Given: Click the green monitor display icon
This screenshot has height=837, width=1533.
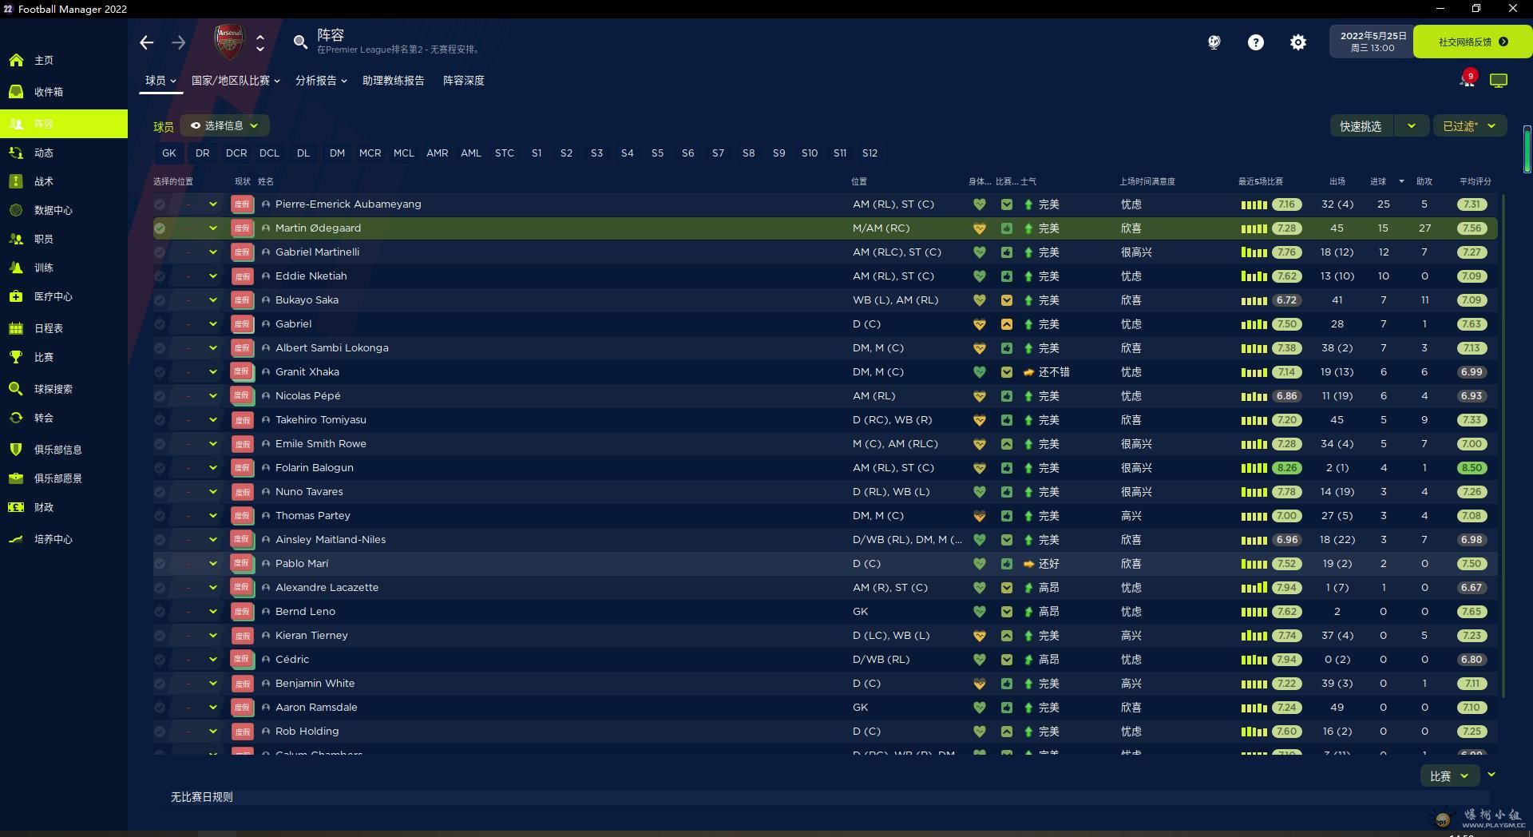Looking at the screenshot, I should pyautogui.click(x=1499, y=81).
